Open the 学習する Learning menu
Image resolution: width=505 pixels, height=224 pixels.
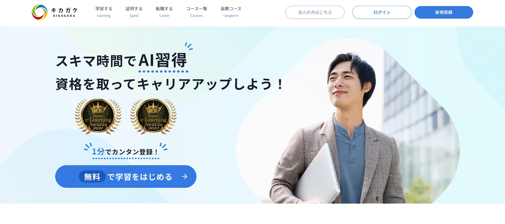point(104,12)
